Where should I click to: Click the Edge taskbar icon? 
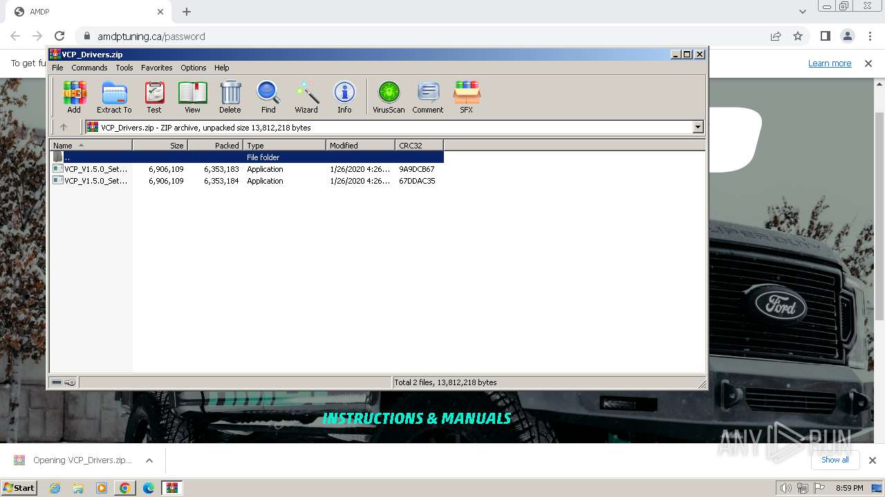point(148,488)
